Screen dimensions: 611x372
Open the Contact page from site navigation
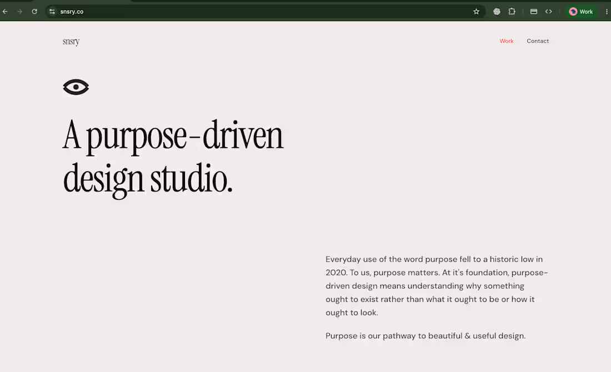coord(538,41)
